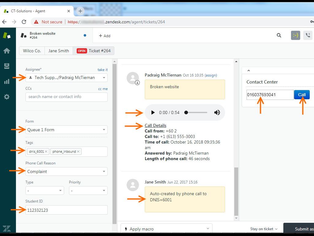Viewport: 314px width, 236px height.
Task: Click Padraig McTiernan's avatar image
Action: (133, 78)
